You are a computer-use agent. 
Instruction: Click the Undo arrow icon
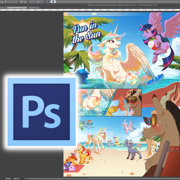[12, 2]
